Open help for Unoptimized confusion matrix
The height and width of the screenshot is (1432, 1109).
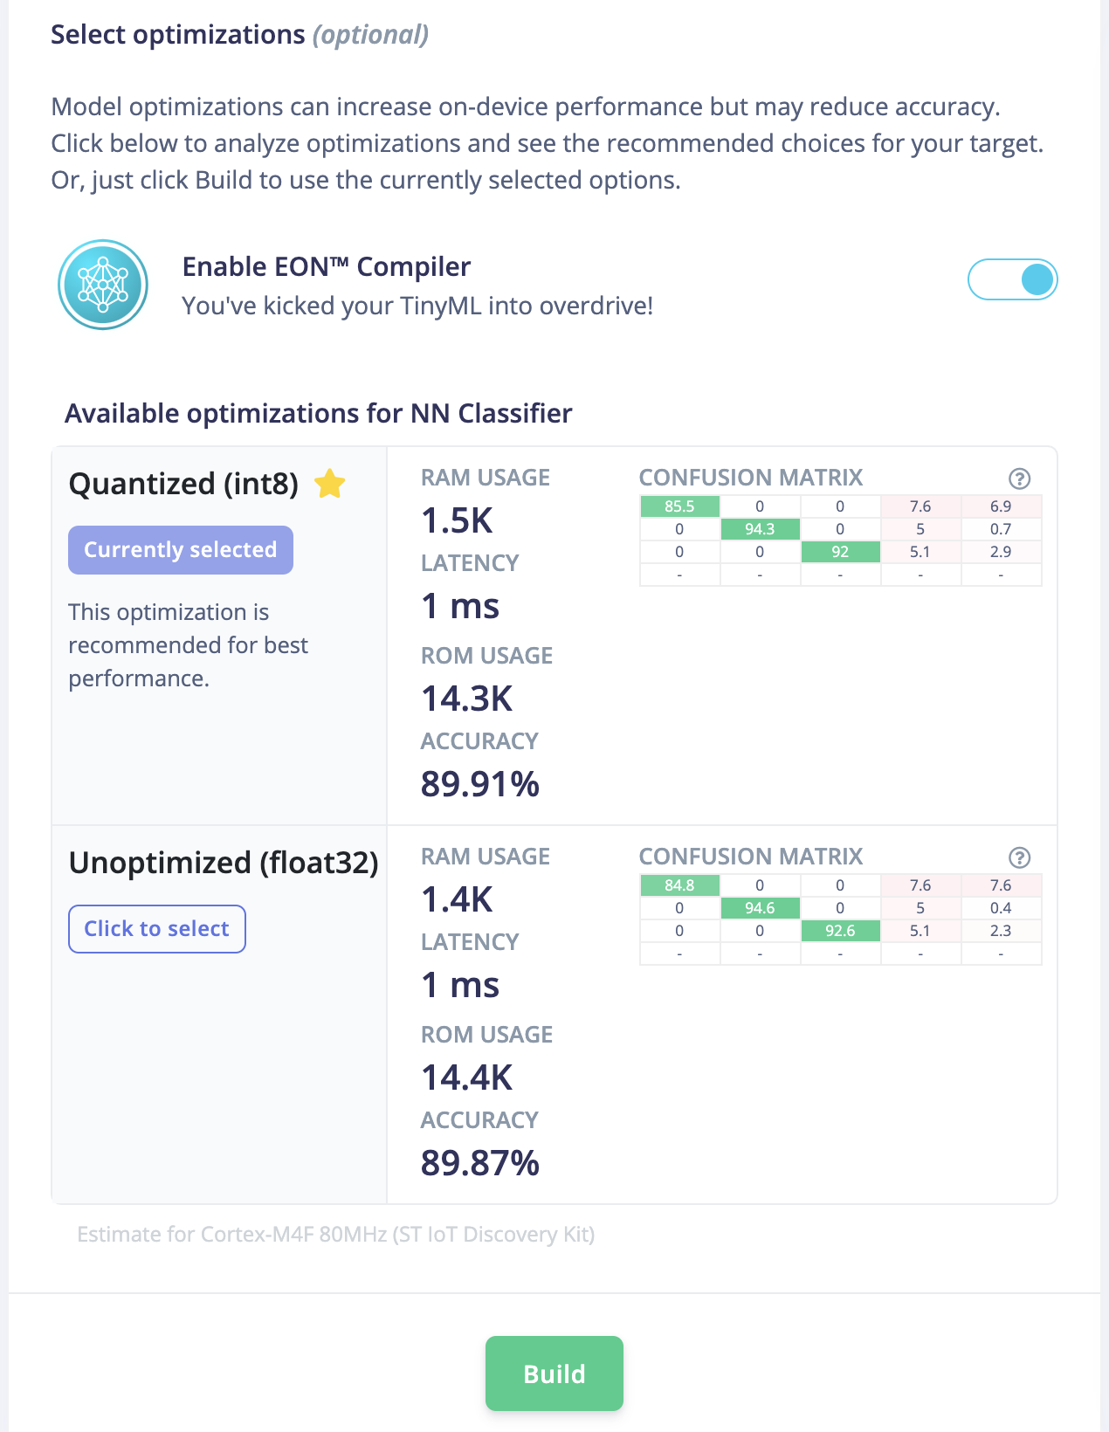[1019, 857]
